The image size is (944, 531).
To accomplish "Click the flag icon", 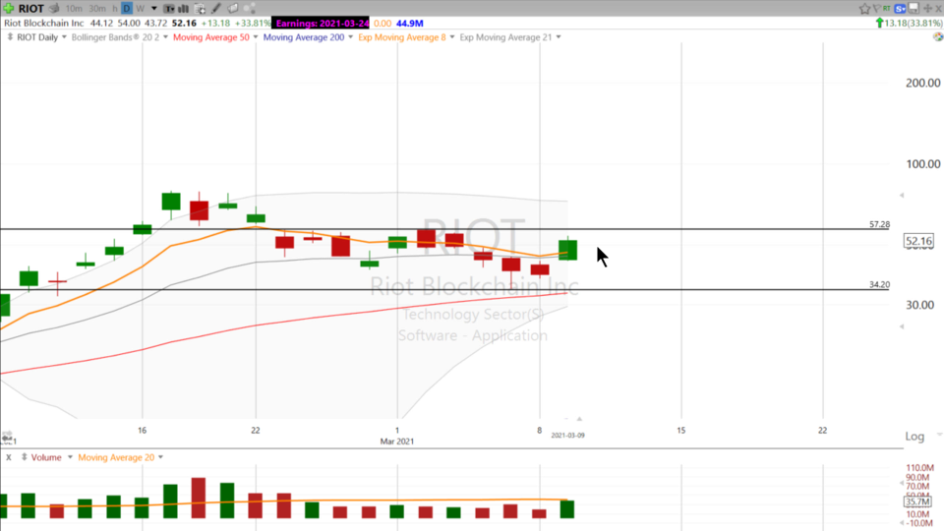I will [x=876, y=9].
